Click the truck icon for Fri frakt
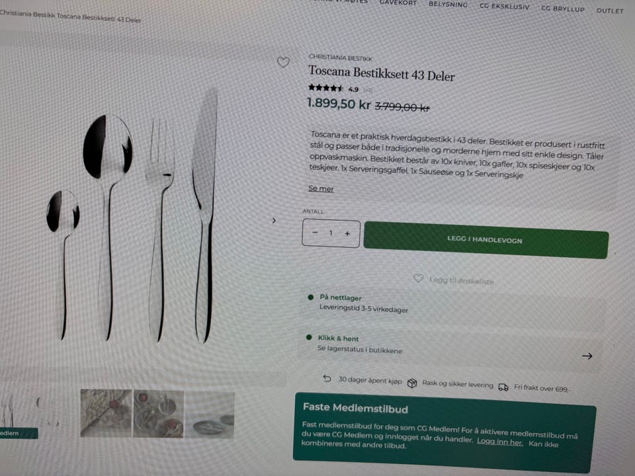635x476 pixels. coord(503,387)
